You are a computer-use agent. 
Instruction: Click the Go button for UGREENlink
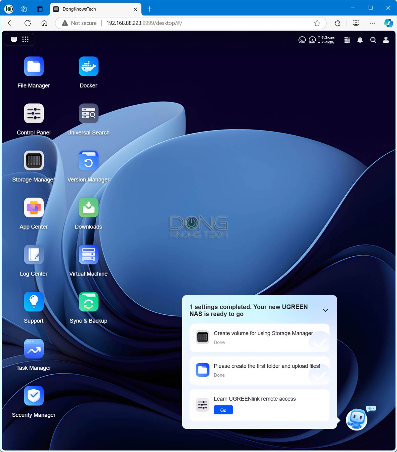(x=223, y=410)
